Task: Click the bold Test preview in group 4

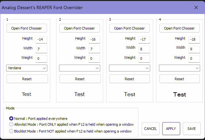Action: click(180, 95)
